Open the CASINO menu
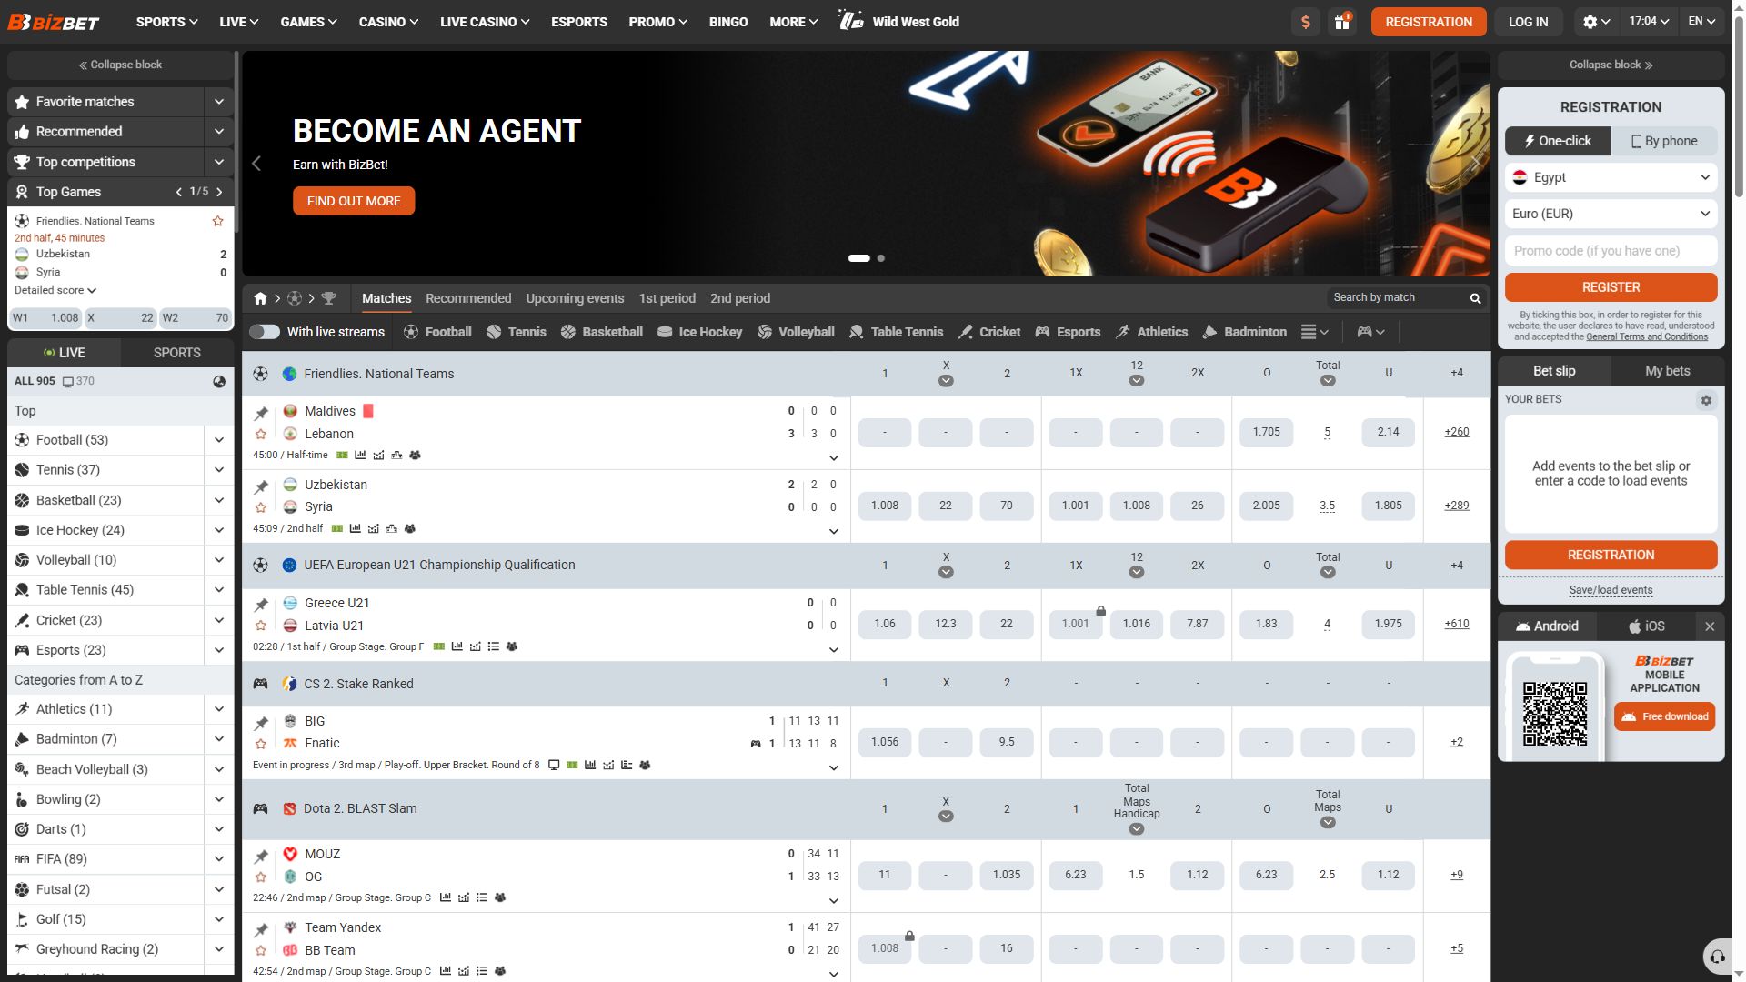The height and width of the screenshot is (982, 1746). click(x=388, y=22)
